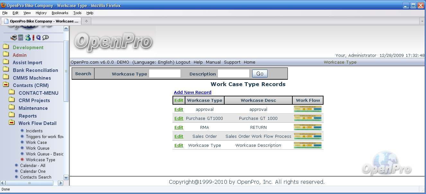Select Work Queue in the sidebar tree

coord(38,148)
